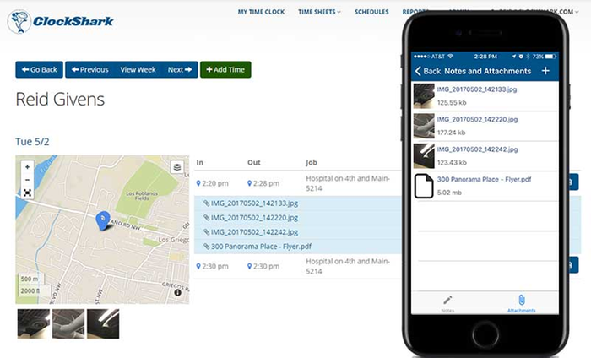The width and height of the screenshot is (591, 358).
Task: Click the ClockShark logo
Action: [60, 21]
